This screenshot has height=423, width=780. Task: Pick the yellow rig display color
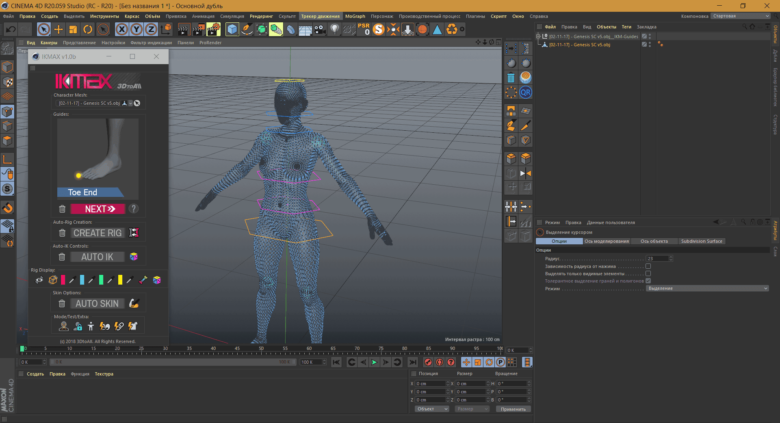point(120,280)
